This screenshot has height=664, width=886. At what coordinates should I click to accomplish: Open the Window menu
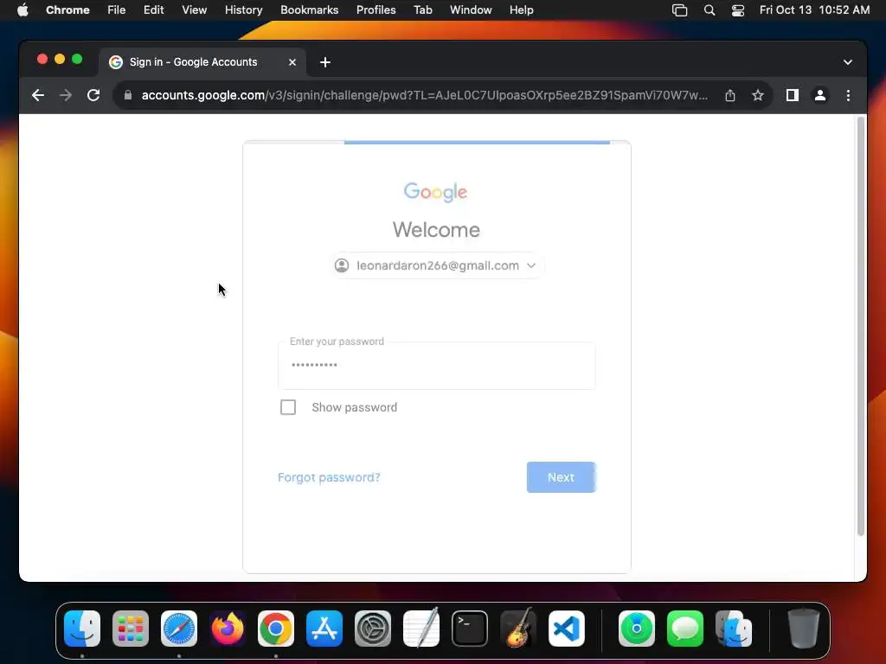tap(471, 10)
